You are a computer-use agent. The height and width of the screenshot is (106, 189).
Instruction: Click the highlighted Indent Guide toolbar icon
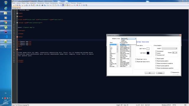pos(63,5)
